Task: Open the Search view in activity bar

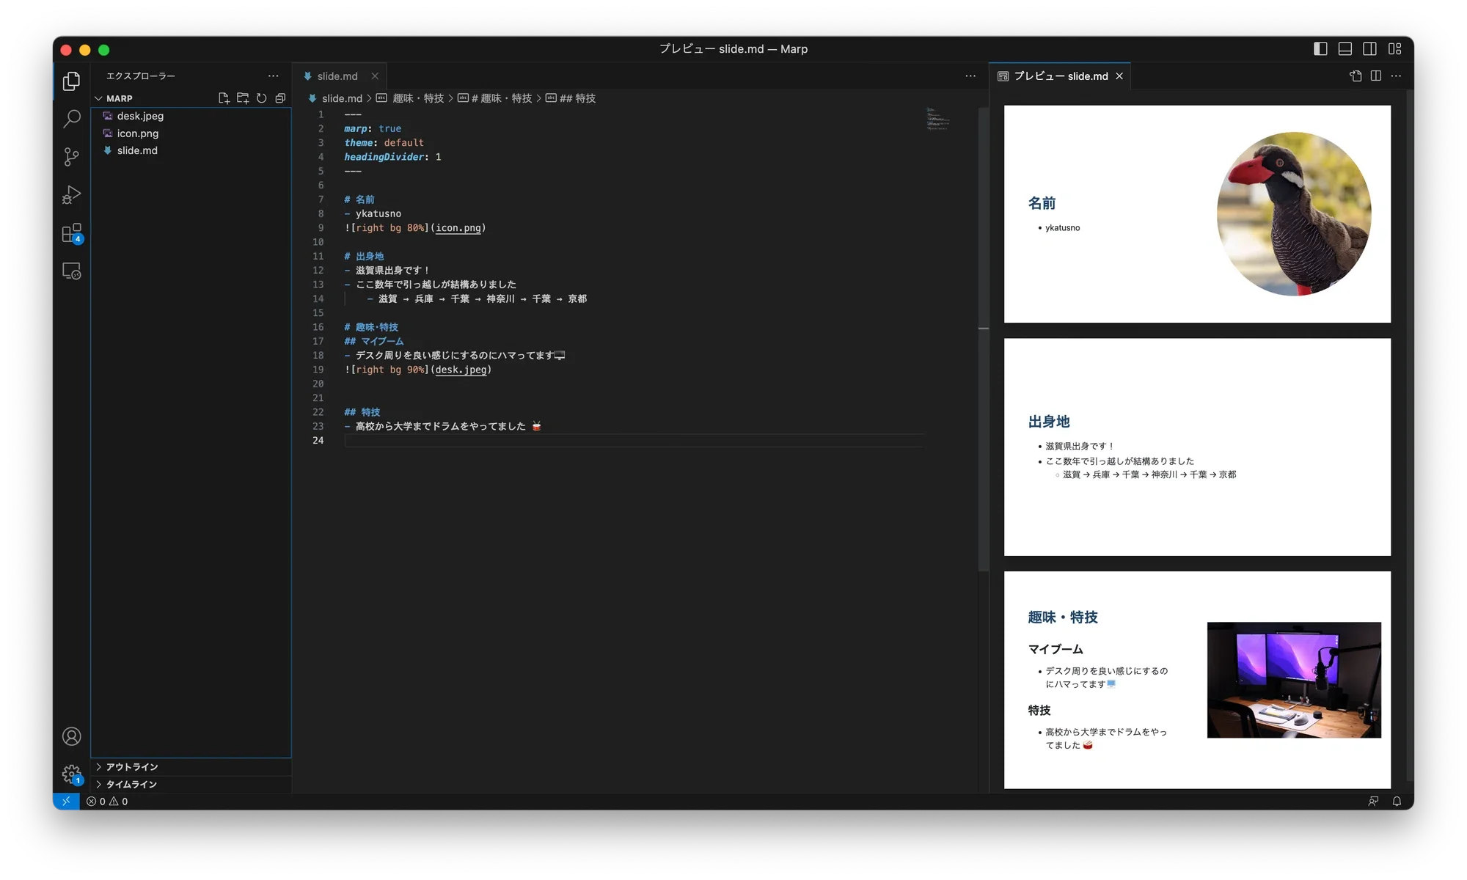Action: [x=71, y=119]
